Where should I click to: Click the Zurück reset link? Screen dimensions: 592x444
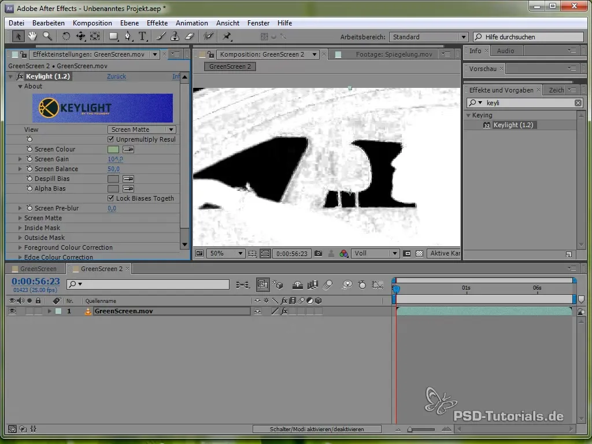tap(116, 77)
